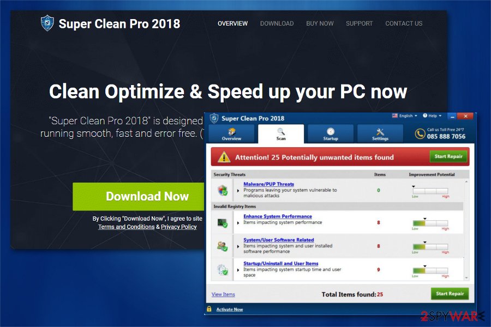This screenshot has width=491, height=327.
Task: Click the System/User Software Related users icon
Action: coord(223,246)
